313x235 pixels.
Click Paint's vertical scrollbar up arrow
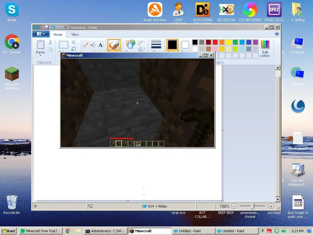[x=278, y=68]
